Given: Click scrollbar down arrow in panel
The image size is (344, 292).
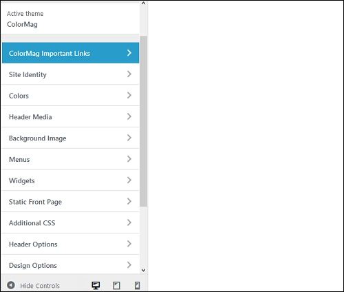Looking at the screenshot, I should [x=143, y=270].
